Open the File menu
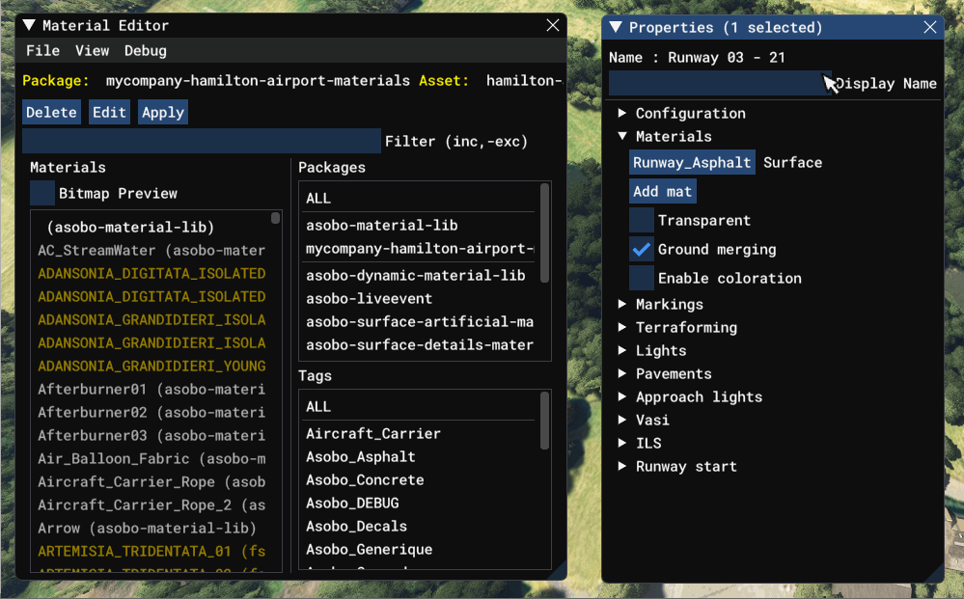Screen dimensions: 964x599 [x=42, y=51]
